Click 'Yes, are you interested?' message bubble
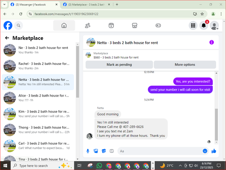The height and width of the screenshot is (170, 226). pyautogui.click(x=193, y=82)
